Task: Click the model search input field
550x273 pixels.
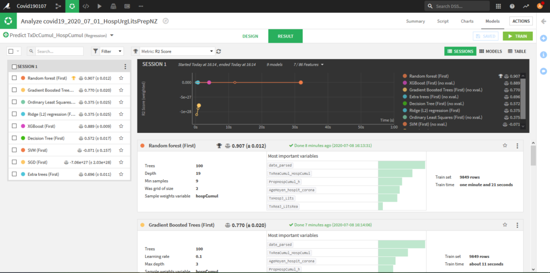Action: [55, 51]
